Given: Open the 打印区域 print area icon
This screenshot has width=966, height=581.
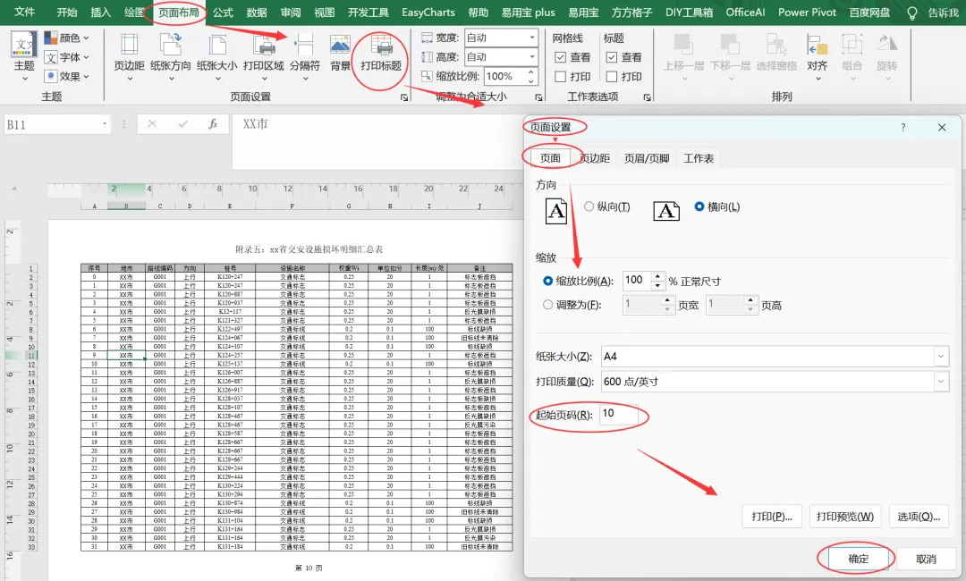Looking at the screenshot, I should tap(264, 45).
